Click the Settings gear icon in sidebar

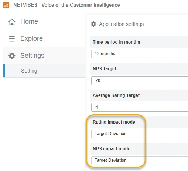click(x=12, y=56)
